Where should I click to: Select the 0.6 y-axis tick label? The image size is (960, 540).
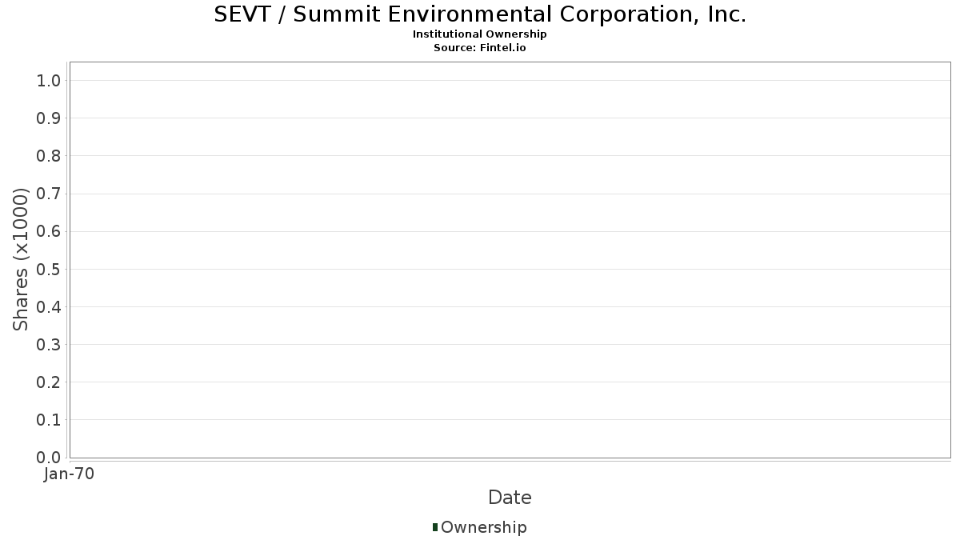tap(49, 231)
